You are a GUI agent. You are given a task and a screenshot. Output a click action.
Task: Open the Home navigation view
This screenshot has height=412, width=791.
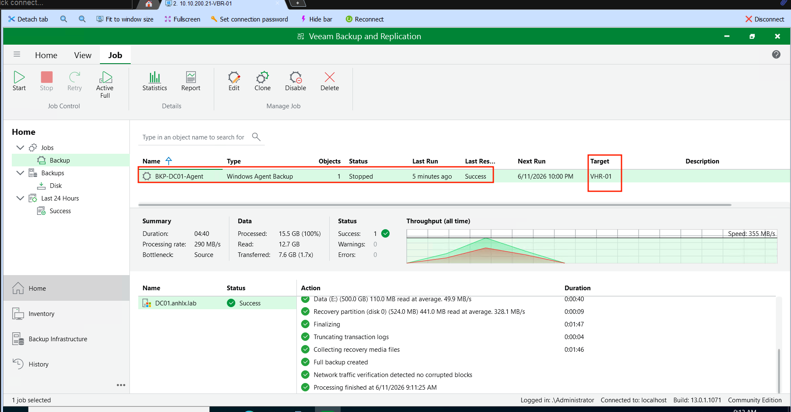67,288
